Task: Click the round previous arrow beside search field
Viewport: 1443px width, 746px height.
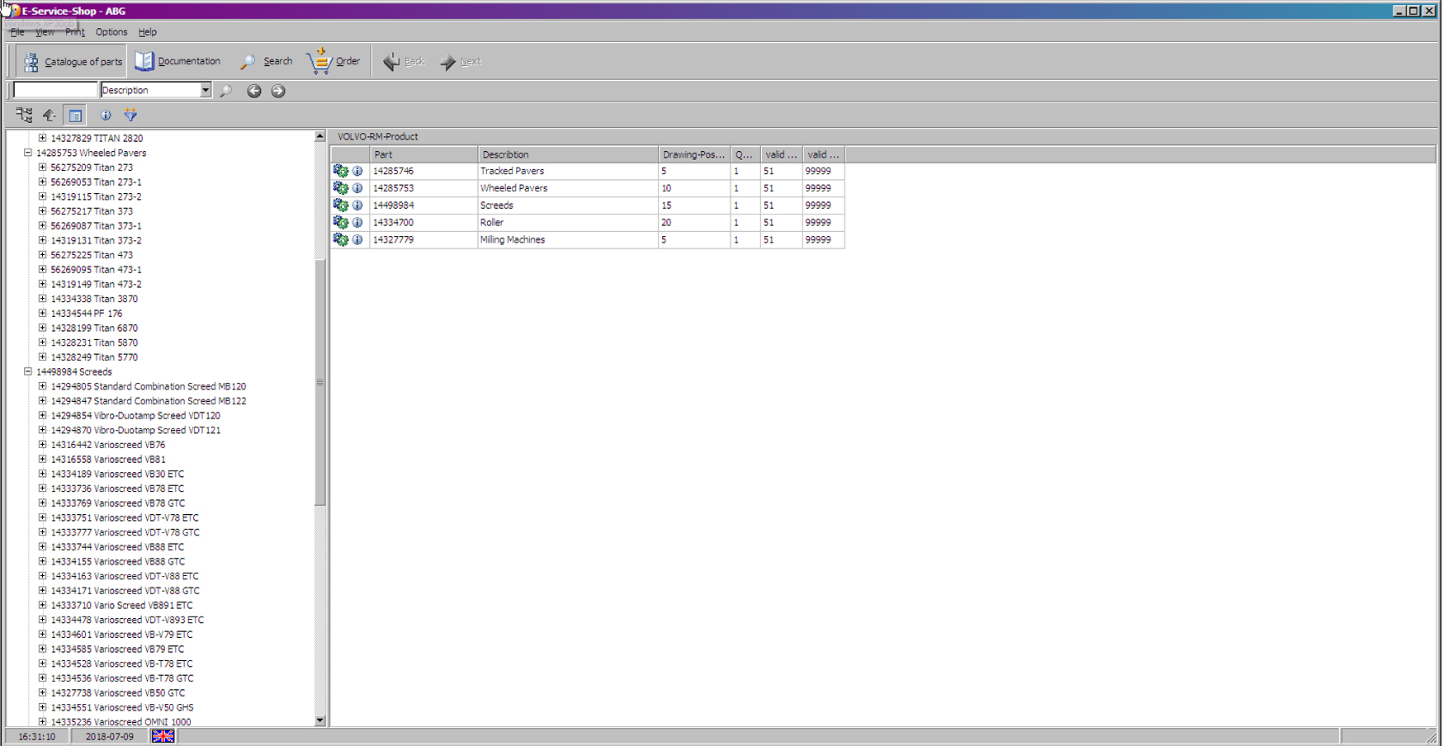Action: (254, 91)
